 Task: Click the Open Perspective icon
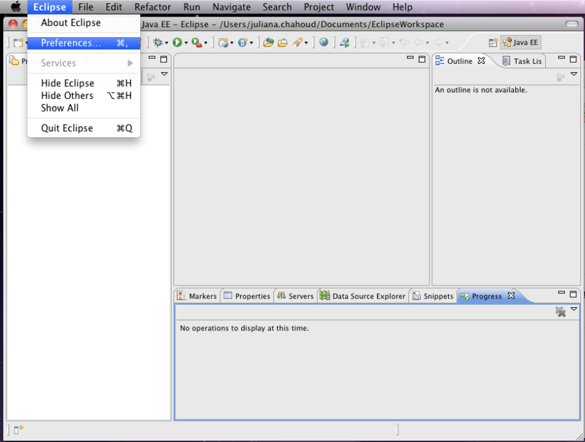pyautogui.click(x=493, y=42)
